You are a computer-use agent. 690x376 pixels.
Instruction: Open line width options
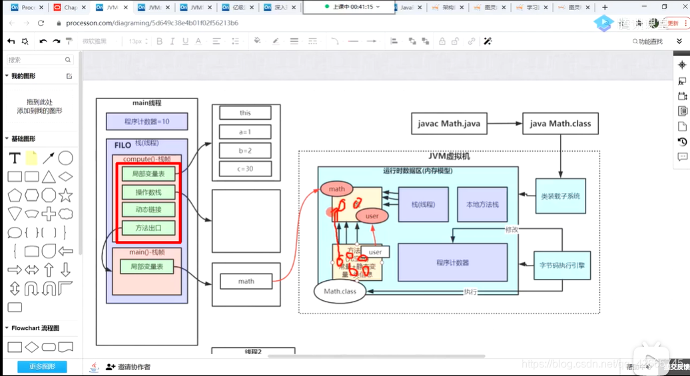click(x=294, y=41)
